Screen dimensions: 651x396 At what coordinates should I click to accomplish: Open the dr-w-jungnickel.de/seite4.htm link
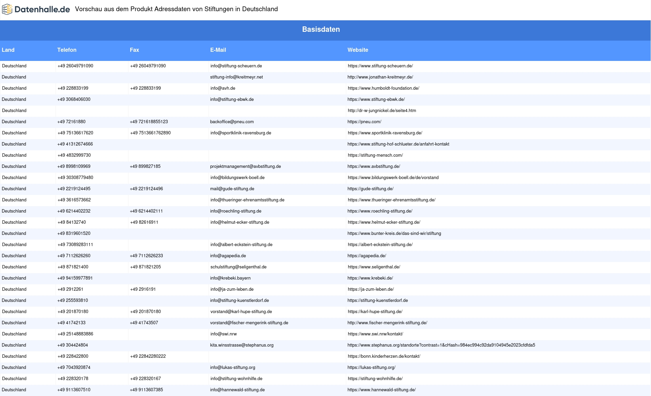pyautogui.click(x=382, y=111)
